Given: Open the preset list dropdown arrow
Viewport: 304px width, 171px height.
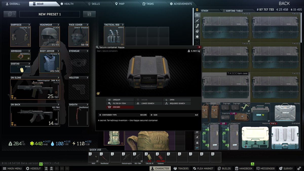Looking at the screenshot, I should (14, 14).
